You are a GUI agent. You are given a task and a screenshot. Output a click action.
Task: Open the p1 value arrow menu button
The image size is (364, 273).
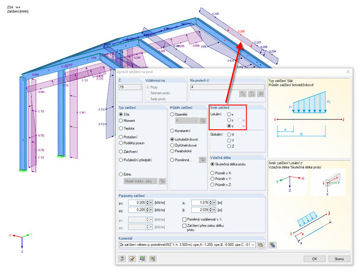point(151,203)
